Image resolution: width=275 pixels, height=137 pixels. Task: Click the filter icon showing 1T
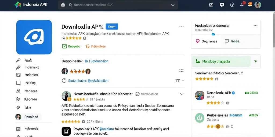click(x=178, y=81)
